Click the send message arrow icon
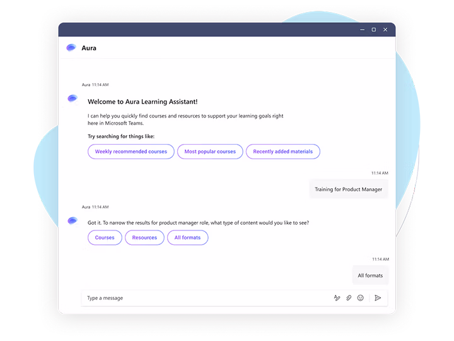 378,298
